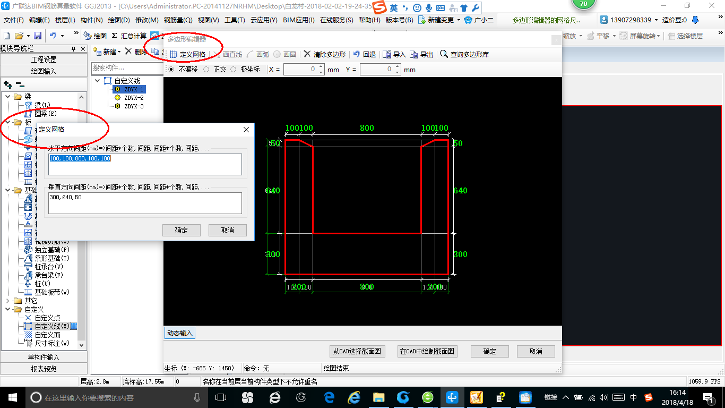Click the new file icon in main toolbar

coord(7,36)
